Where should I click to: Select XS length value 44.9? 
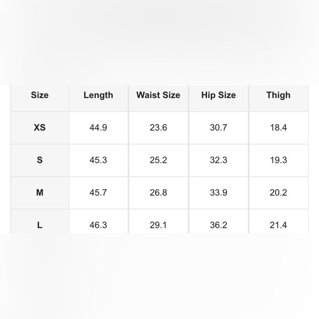pyautogui.click(x=98, y=128)
